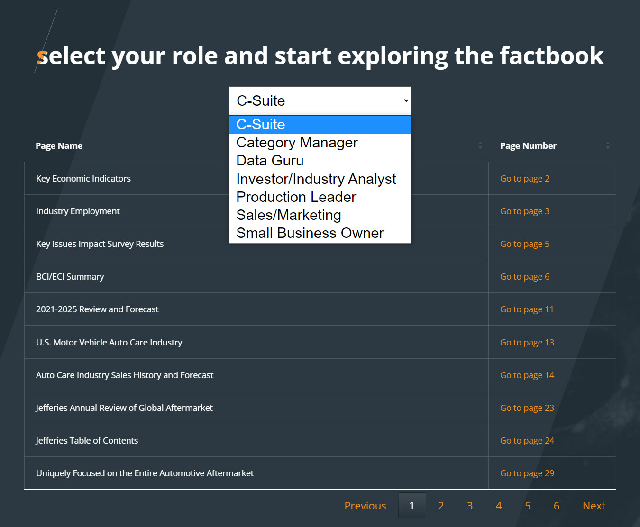The image size is (640, 527).
Task: Open the role selector combo box showing C-Suite
Action: pyautogui.click(x=320, y=100)
